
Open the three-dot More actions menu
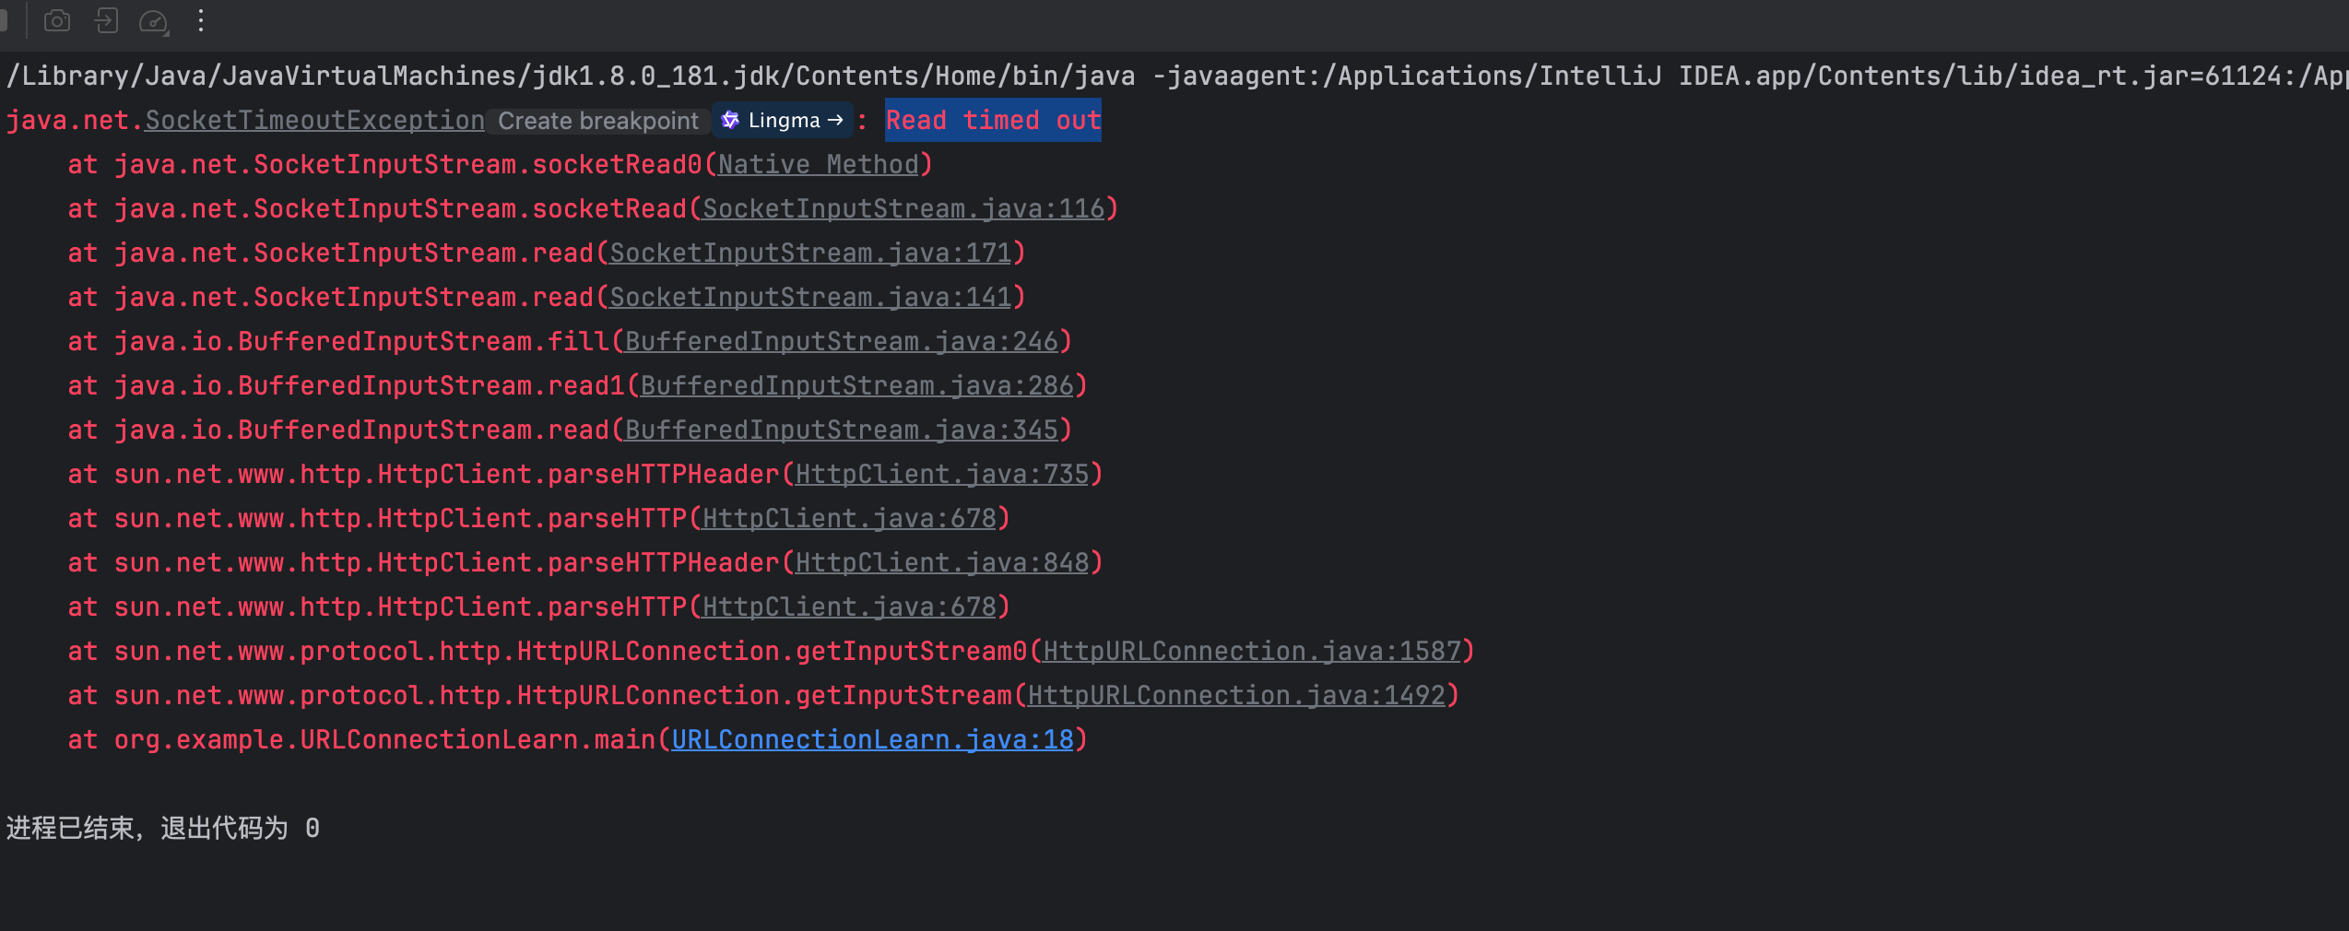201,20
